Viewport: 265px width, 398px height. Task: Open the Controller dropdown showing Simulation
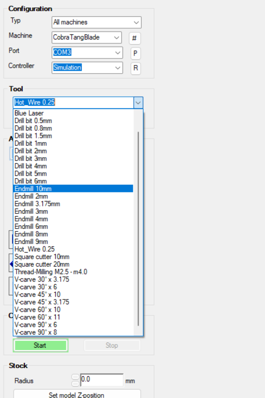click(87, 68)
